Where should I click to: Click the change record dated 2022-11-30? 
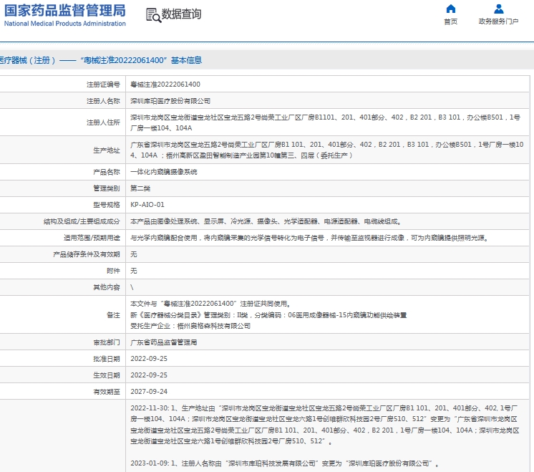[324, 424]
